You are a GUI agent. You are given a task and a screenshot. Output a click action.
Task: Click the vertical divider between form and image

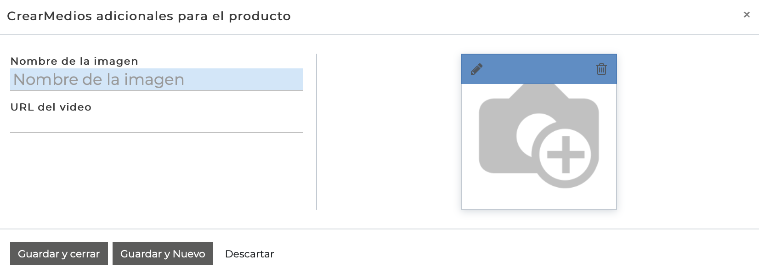click(x=317, y=132)
